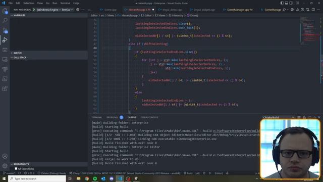
Task: Open Run and Debug view icon
Action: [5, 40]
